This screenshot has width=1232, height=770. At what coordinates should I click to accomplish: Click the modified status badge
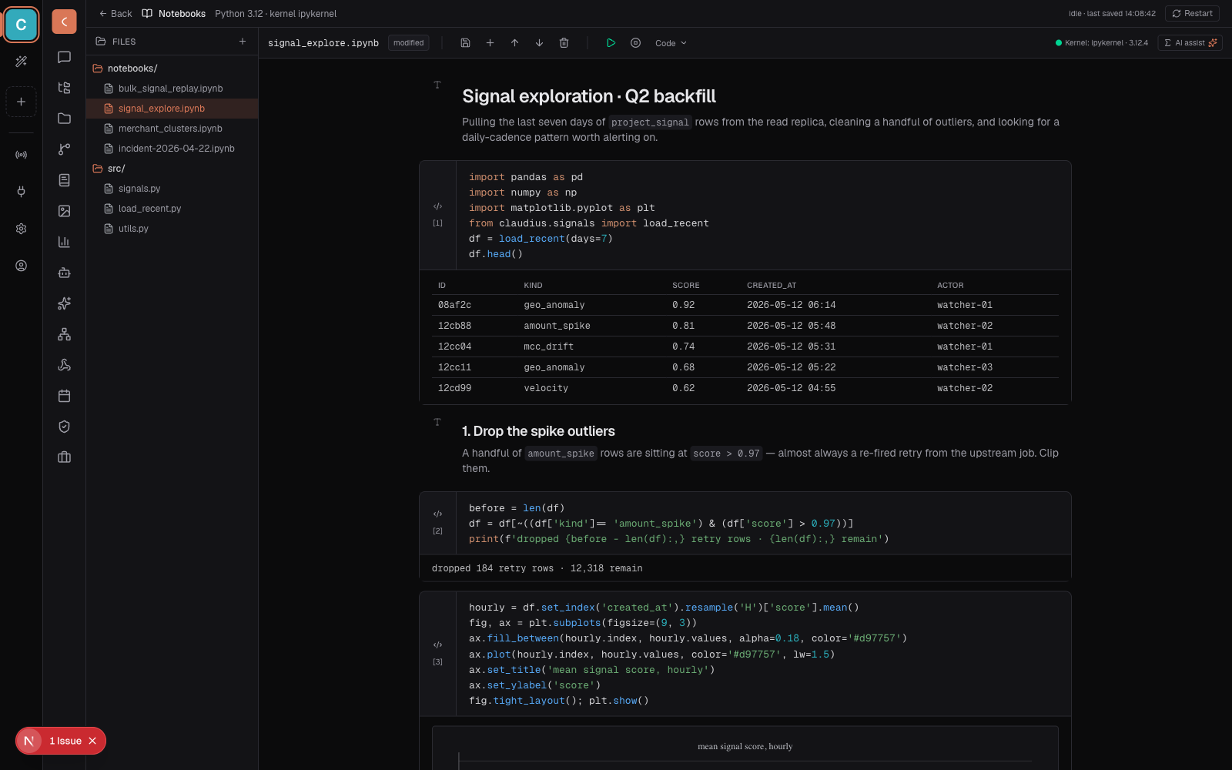tap(409, 43)
